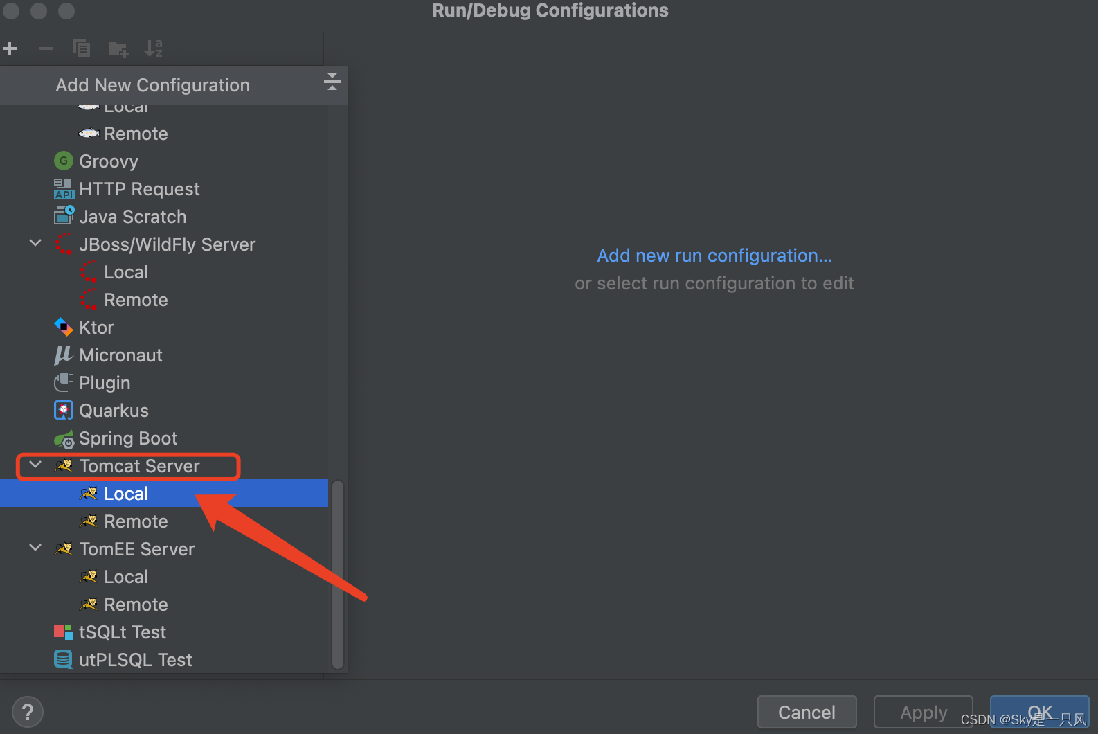The width and height of the screenshot is (1098, 734).
Task: Click the Apply button
Action: 924,712
